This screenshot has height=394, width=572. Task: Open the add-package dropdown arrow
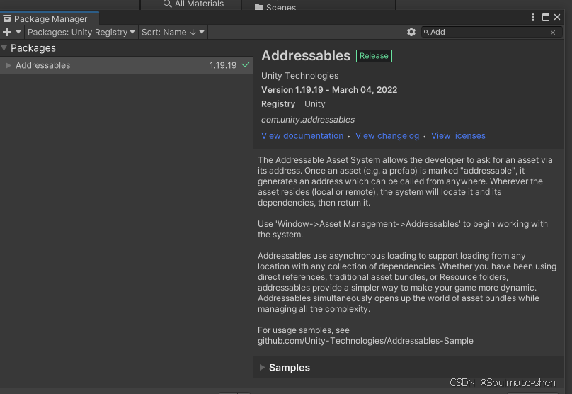(18, 32)
